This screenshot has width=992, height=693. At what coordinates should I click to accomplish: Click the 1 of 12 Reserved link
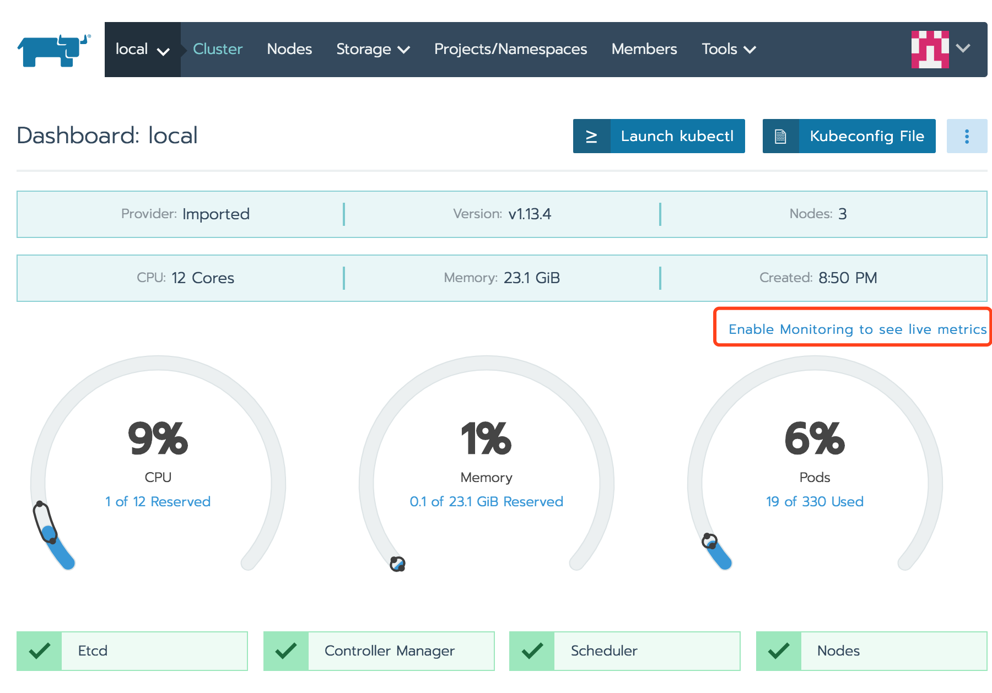[x=158, y=501]
